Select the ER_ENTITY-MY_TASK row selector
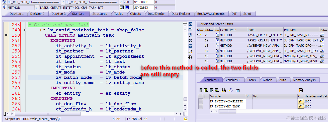Image resolution: width=328 pixels, height=122 pixels. tap(200, 106)
